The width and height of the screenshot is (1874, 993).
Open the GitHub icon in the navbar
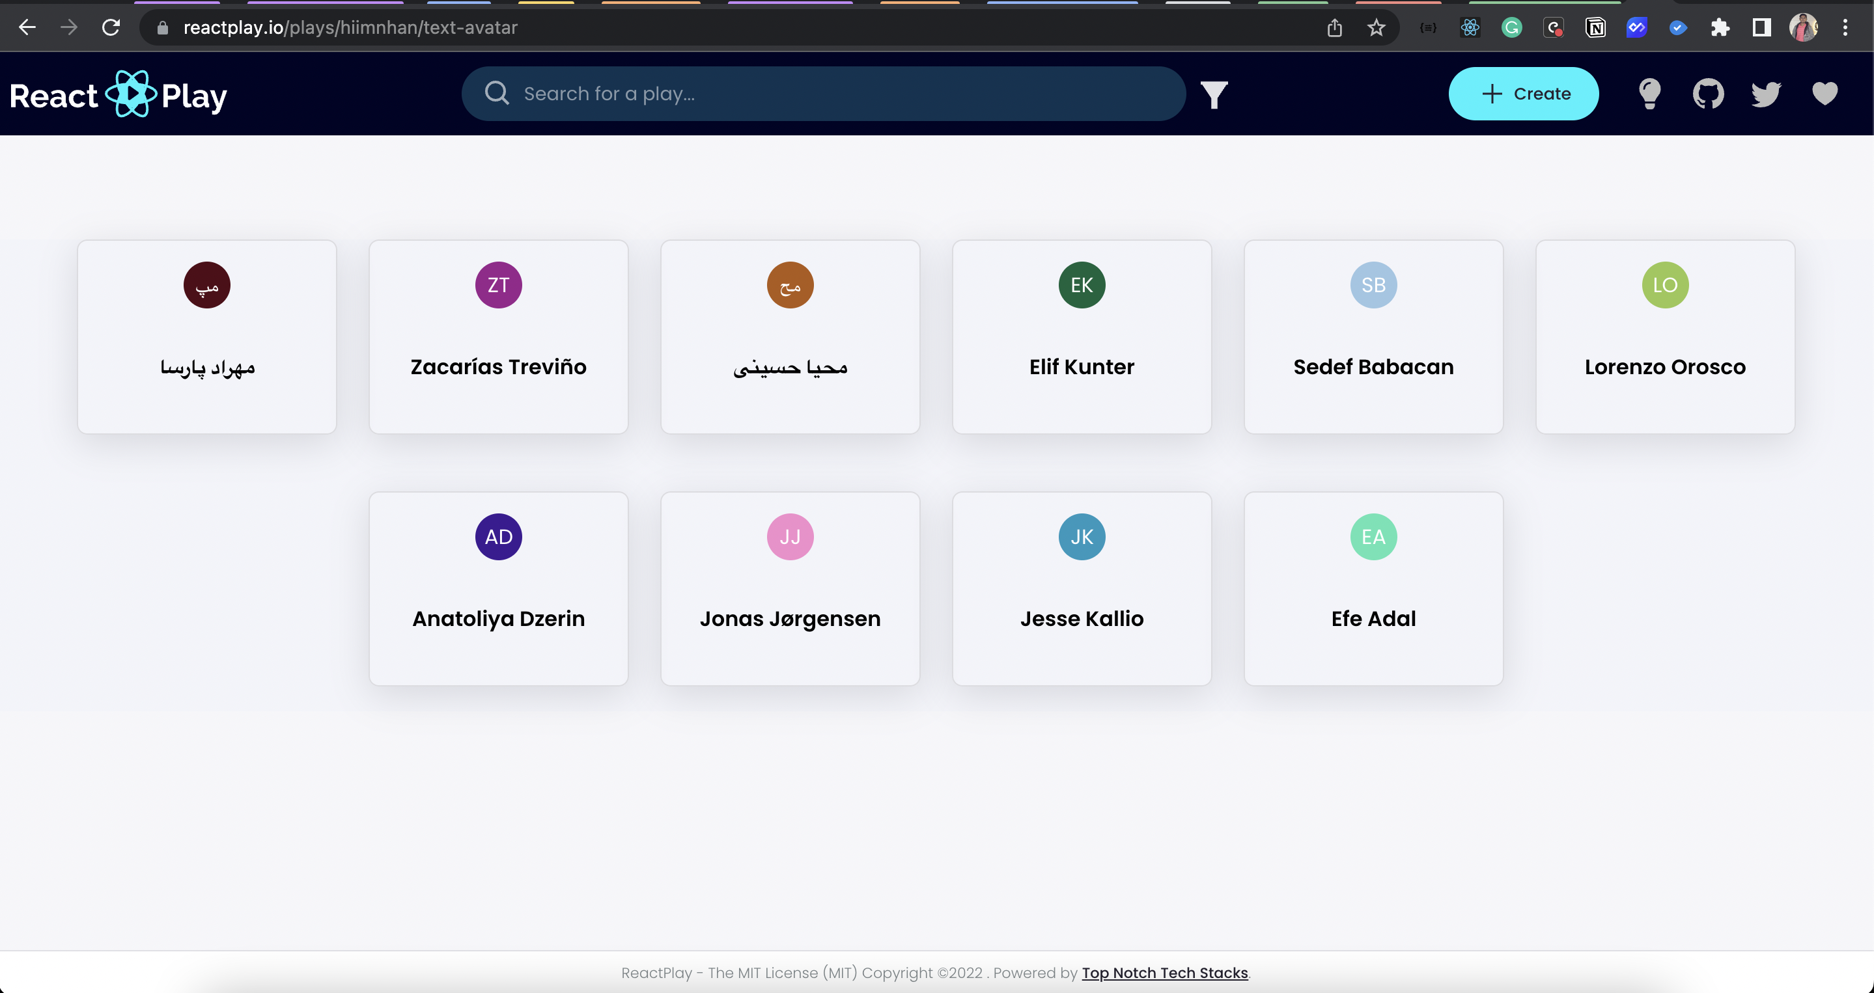[1707, 93]
